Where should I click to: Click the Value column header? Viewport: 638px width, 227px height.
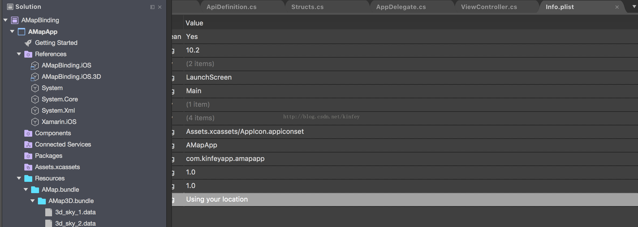[x=194, y=23]
